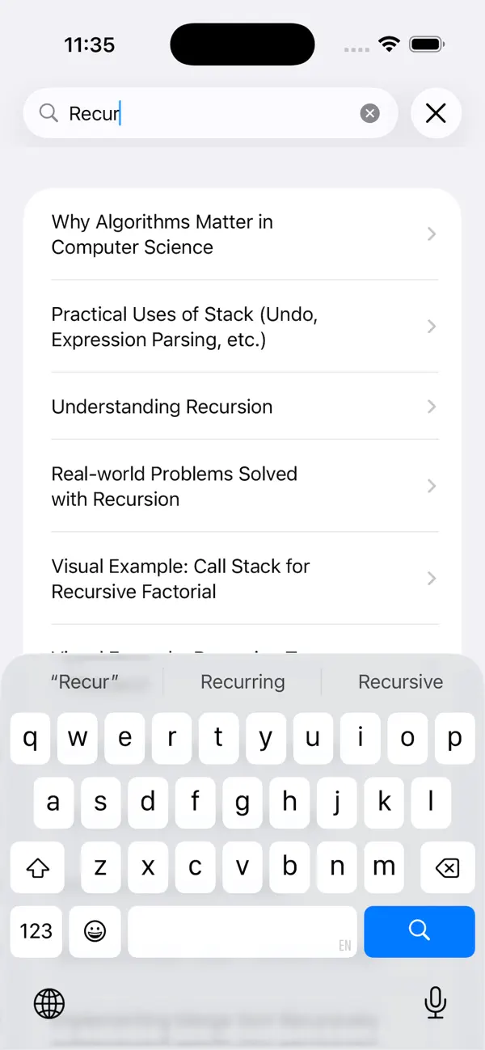Clear the search field text

click(369, 113)
